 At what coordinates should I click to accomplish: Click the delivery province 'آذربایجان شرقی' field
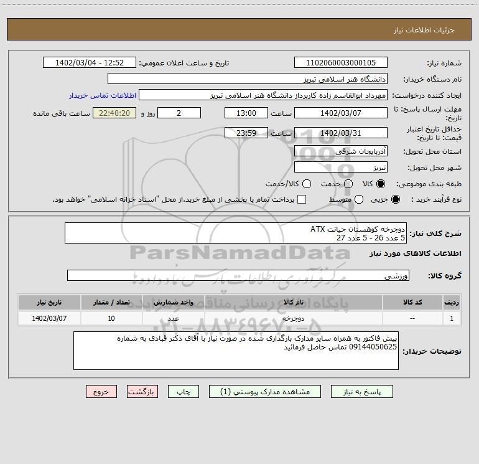341,151
